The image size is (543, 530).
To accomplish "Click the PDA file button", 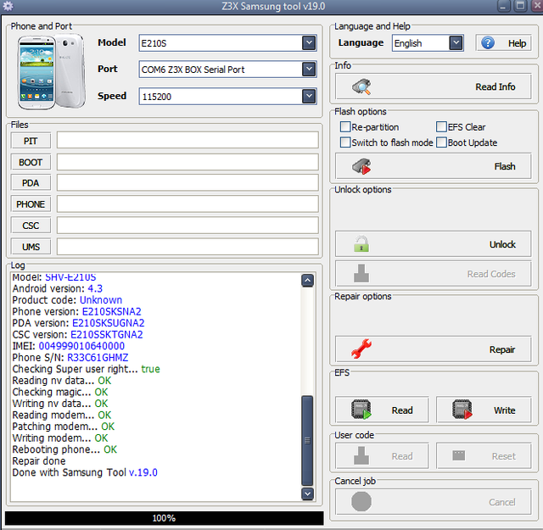I will (x=31, y=183).
